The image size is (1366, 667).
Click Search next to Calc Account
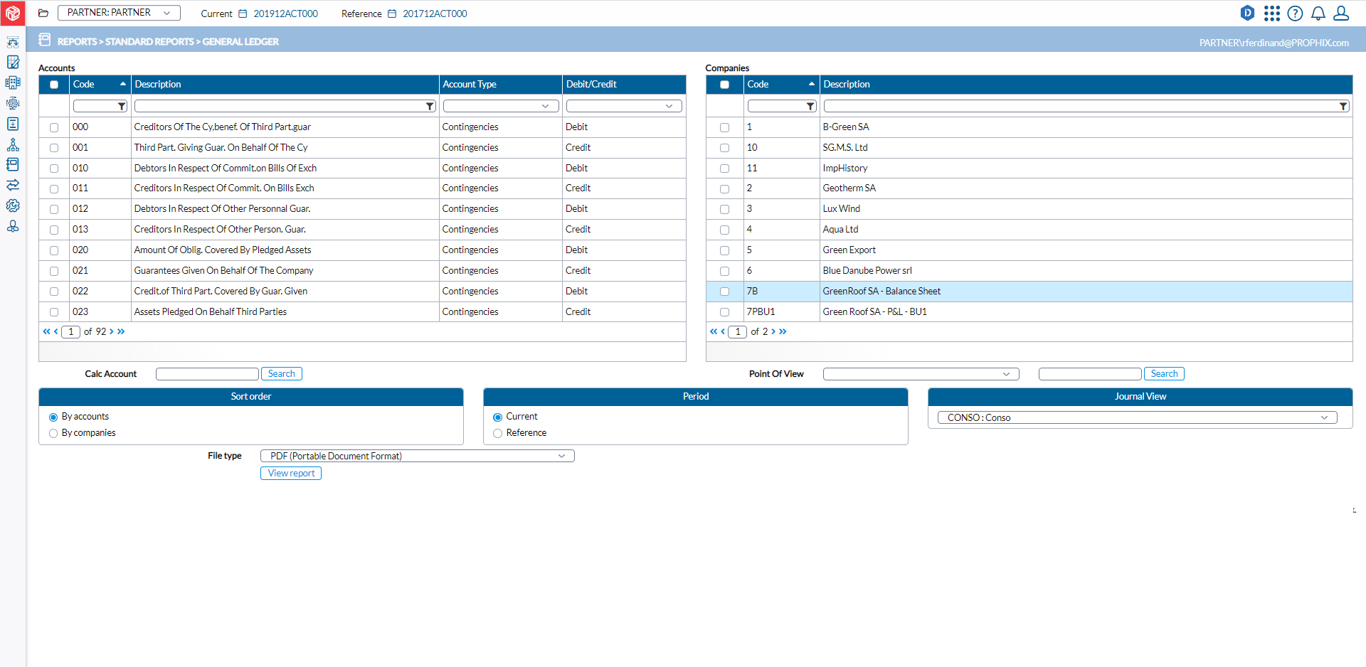(281, 374)
